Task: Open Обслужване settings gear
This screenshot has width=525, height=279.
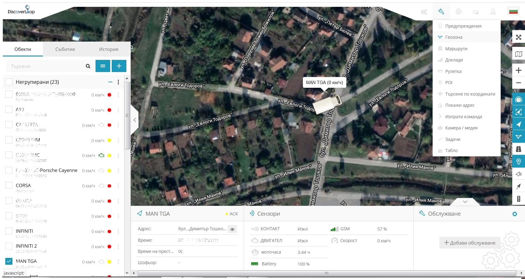Action: (x=515, y=214)
